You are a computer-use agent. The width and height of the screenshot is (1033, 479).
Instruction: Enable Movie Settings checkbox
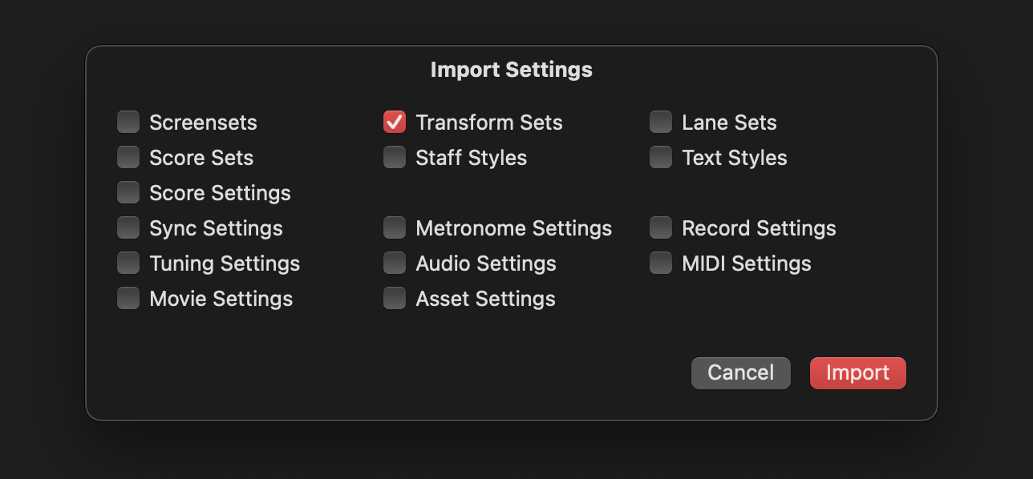(128, 298)
